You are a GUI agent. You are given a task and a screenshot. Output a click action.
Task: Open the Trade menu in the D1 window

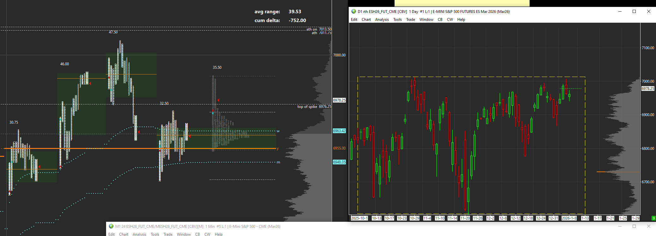click(411, 20)
